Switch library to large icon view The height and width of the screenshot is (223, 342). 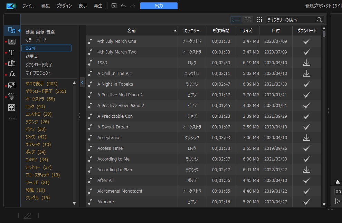(248, 20)
